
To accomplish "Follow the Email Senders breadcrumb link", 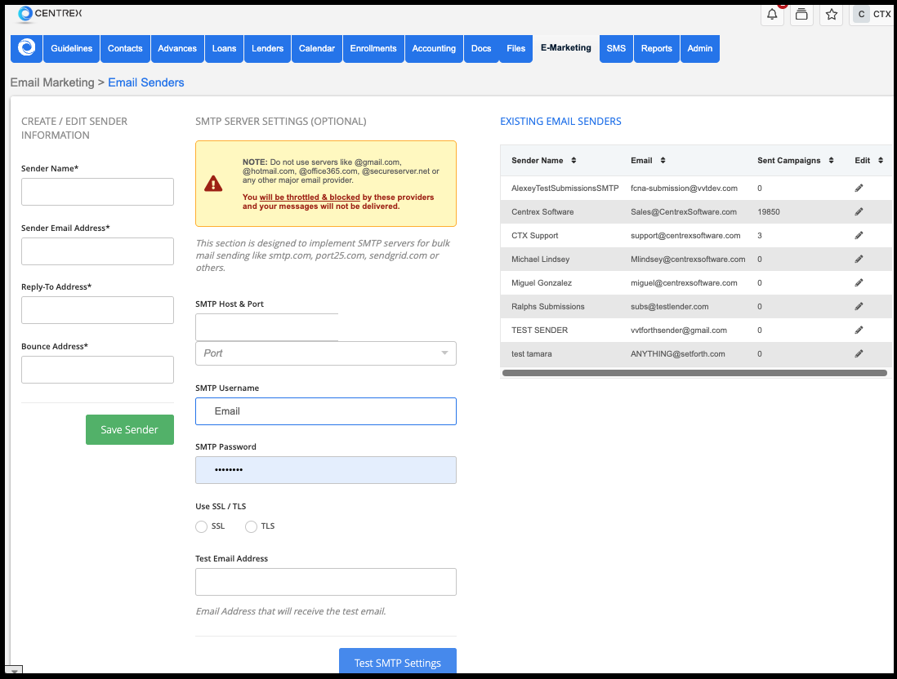I will [x=146, y=82].
